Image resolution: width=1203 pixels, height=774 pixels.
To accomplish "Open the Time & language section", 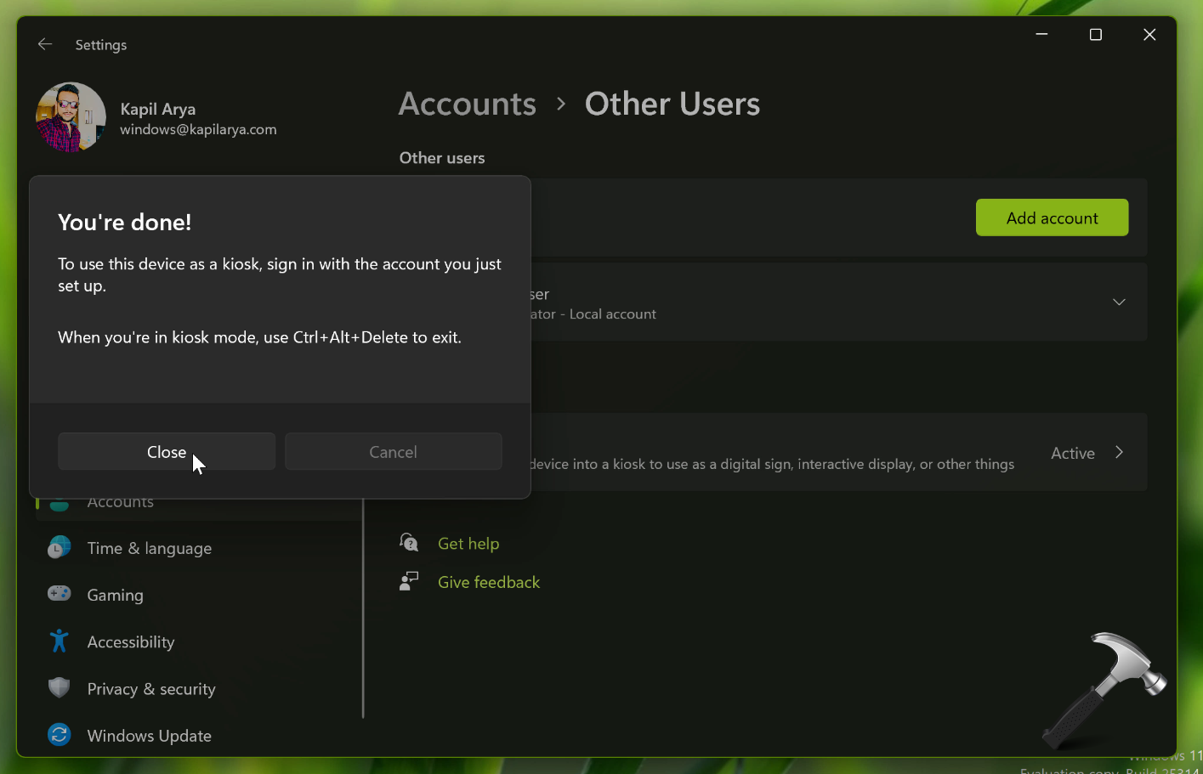I will click(x=150, y=549).
